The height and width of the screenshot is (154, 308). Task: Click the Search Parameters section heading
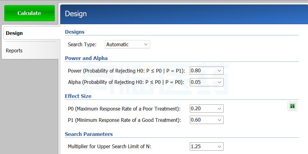tap(89, 134)
